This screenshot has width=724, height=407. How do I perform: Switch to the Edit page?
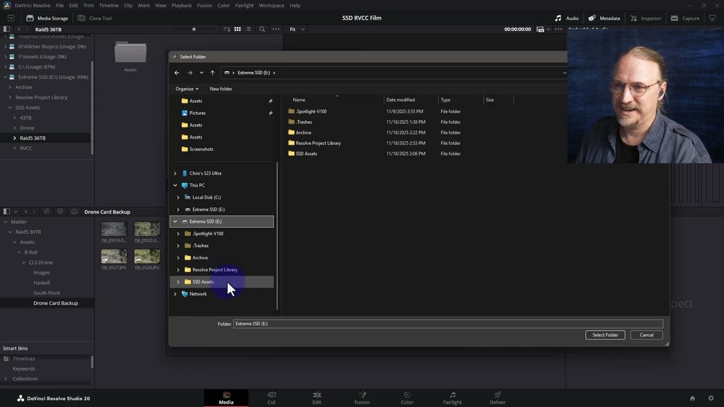click(317, 398)
